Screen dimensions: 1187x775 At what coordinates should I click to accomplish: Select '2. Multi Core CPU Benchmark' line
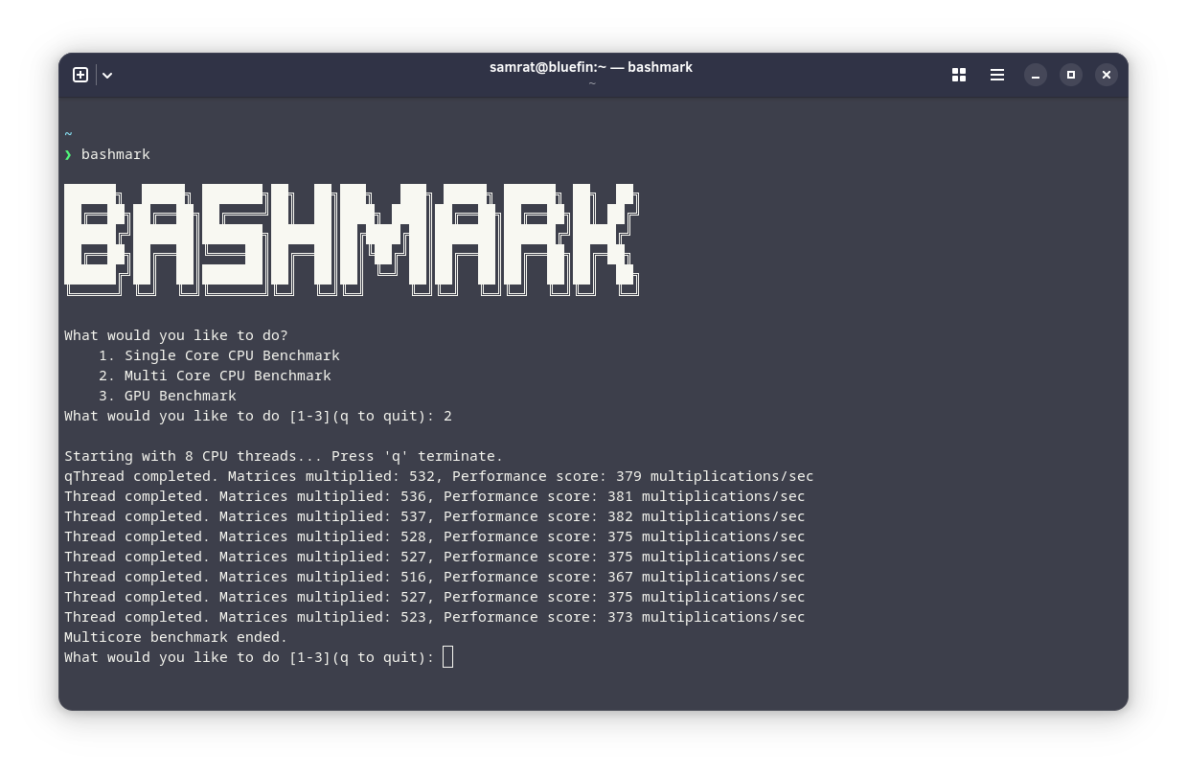215,376
